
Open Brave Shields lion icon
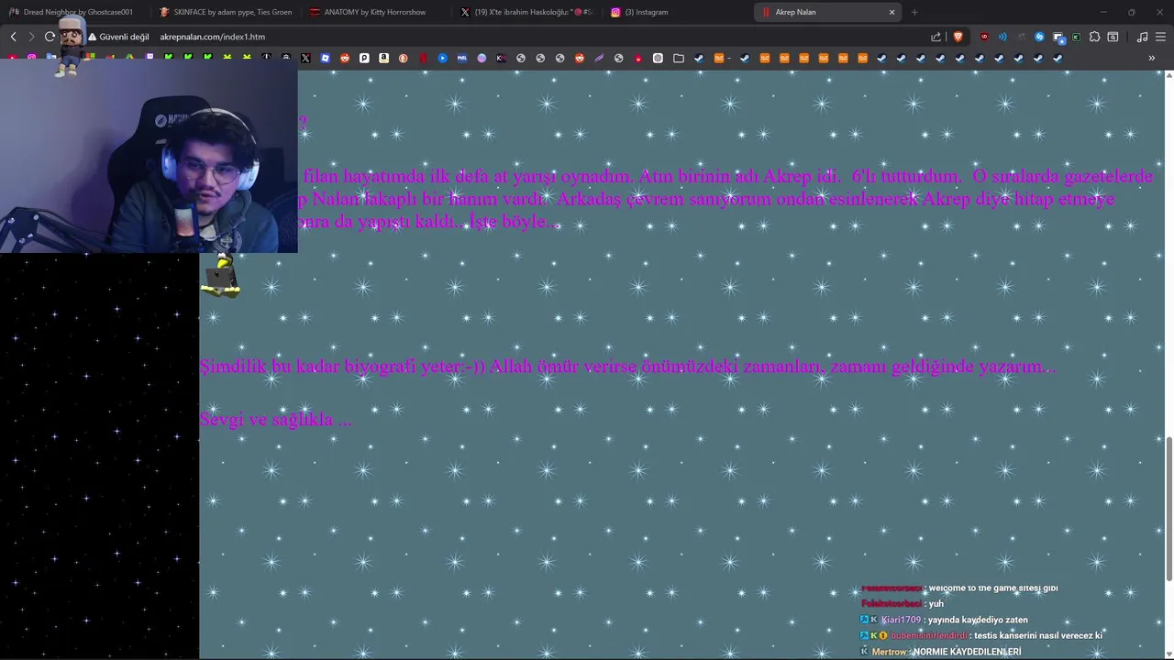pyautogui.click(x=958, y=37)
